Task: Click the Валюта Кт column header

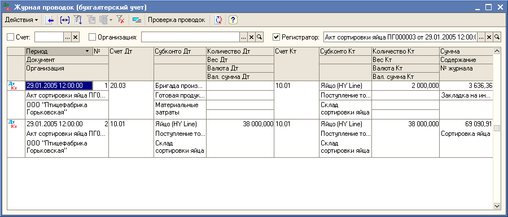Action: (x=406, y=68)
